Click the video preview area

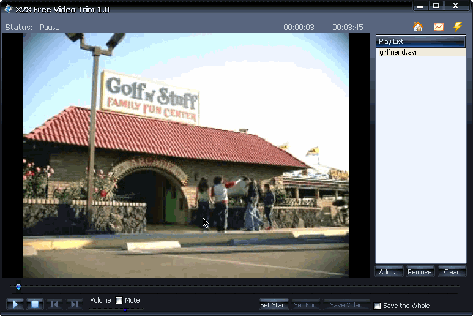(186, 156)
